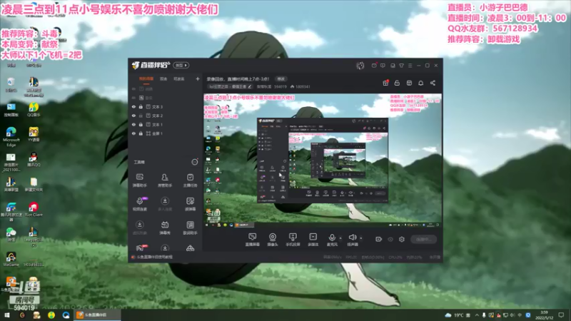571x321 pixels.
Task: Add a new scene with the plus button
Action: click(x=198, y=78)
